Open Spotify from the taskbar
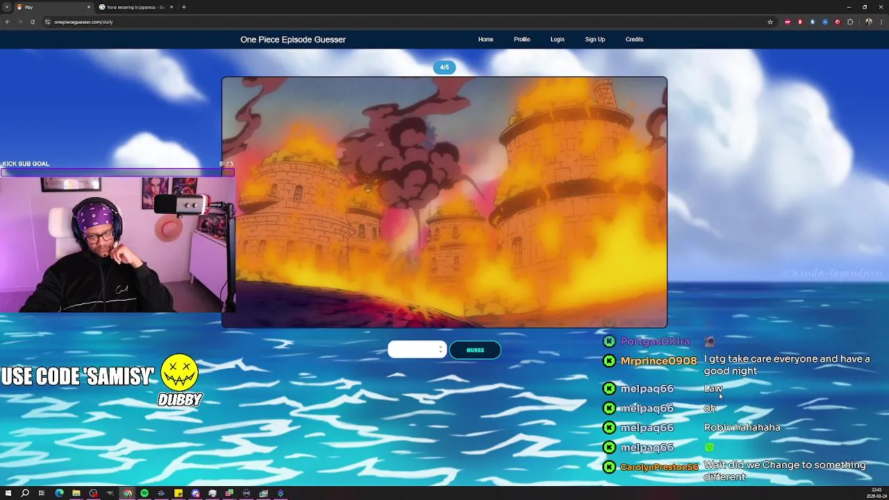The image size is (889, 500). (x=144, y=493)
